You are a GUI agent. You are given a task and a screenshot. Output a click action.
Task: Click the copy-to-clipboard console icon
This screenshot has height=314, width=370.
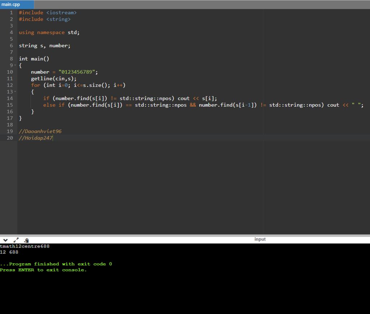[x=26, y=240]
